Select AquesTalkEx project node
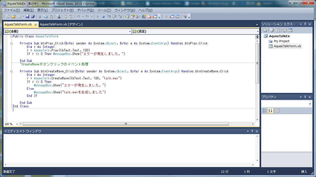The width and height of the screenshot is (316, 177). pos(279,36)
